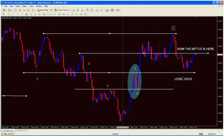Toggle chart Auto Scroll
The width and height of the screenshot is (224, 136).
(x=97, y=10)
